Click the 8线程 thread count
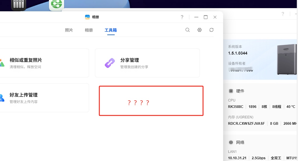 [x=277, y=107]
